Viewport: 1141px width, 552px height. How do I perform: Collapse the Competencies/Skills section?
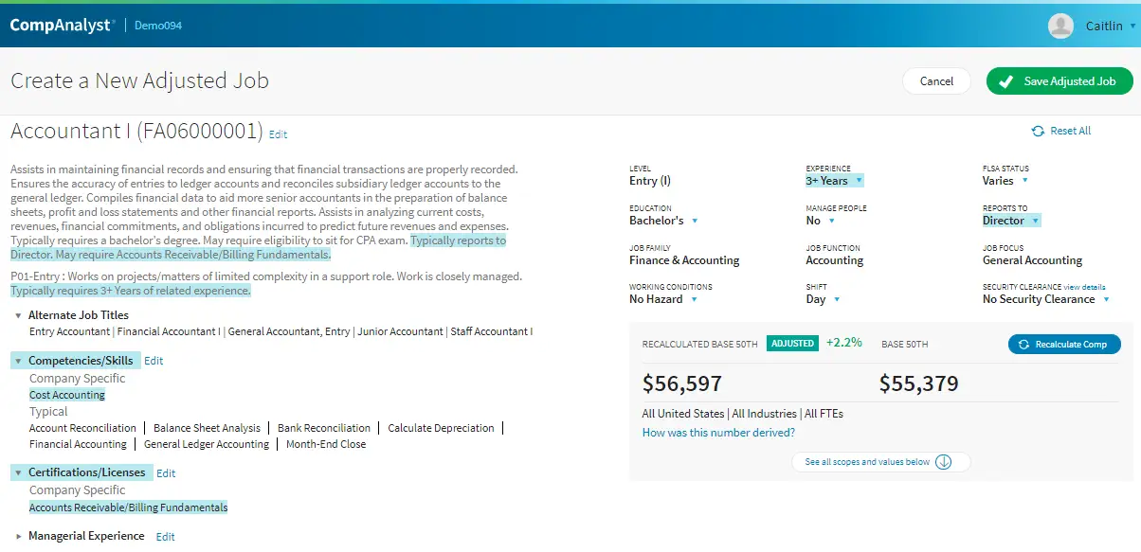pos(19,361)
